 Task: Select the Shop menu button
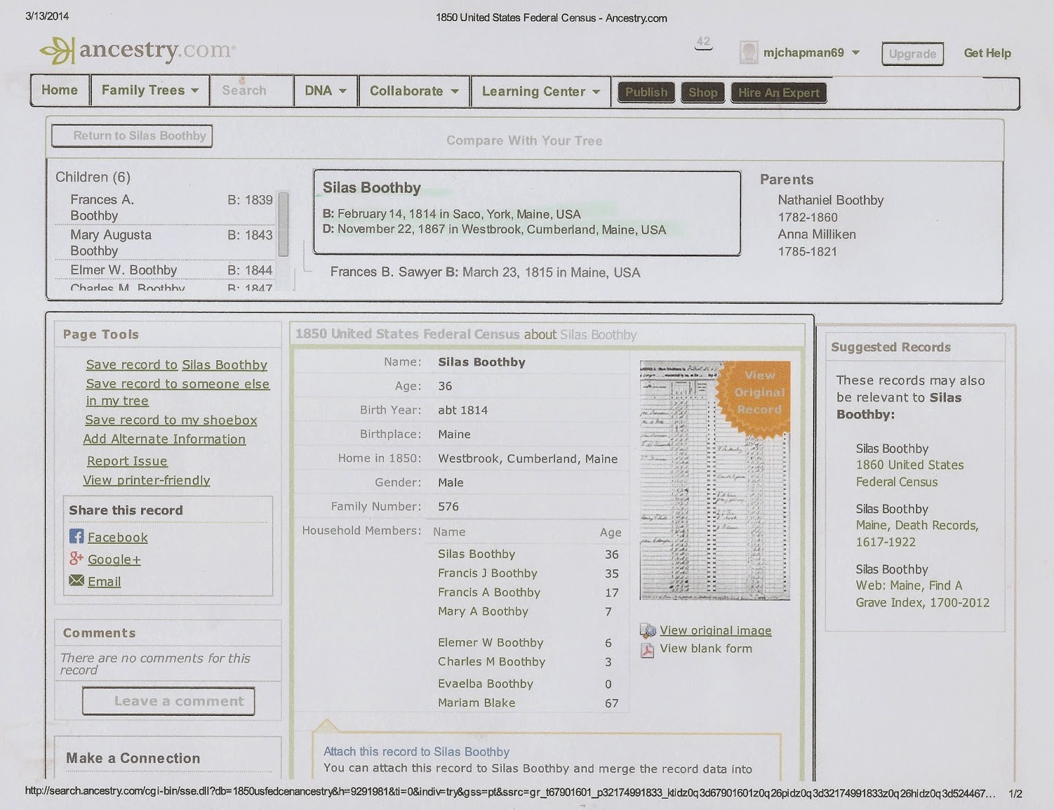point(703,92)
